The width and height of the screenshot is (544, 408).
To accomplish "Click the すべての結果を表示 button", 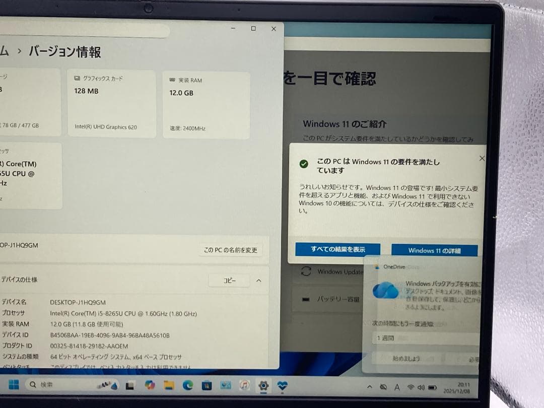I will coord(337,249).
